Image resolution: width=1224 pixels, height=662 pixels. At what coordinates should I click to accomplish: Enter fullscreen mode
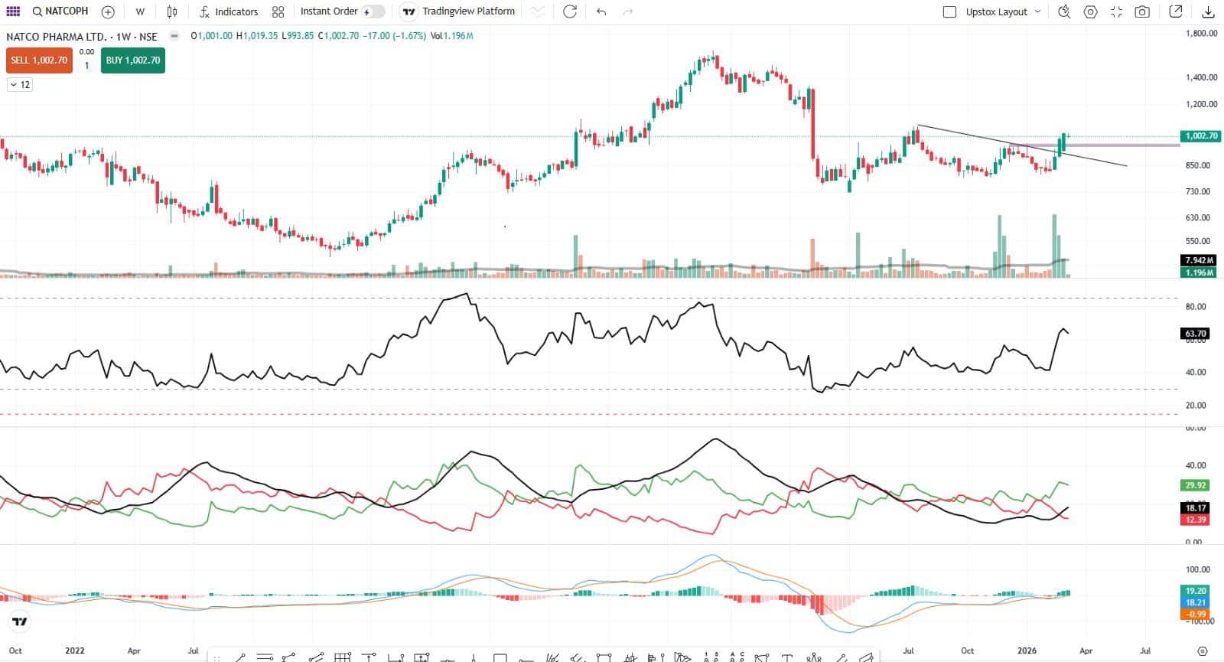click(1116, 11)
